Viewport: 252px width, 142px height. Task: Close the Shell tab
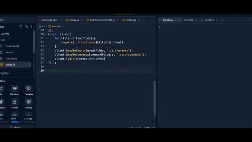point(196,20)
